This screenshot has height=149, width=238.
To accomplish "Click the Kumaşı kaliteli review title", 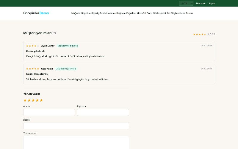I will pos(35,51).
